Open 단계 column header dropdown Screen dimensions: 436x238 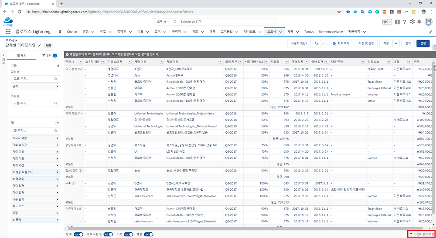pyautogui.click(x=81, y=62)
